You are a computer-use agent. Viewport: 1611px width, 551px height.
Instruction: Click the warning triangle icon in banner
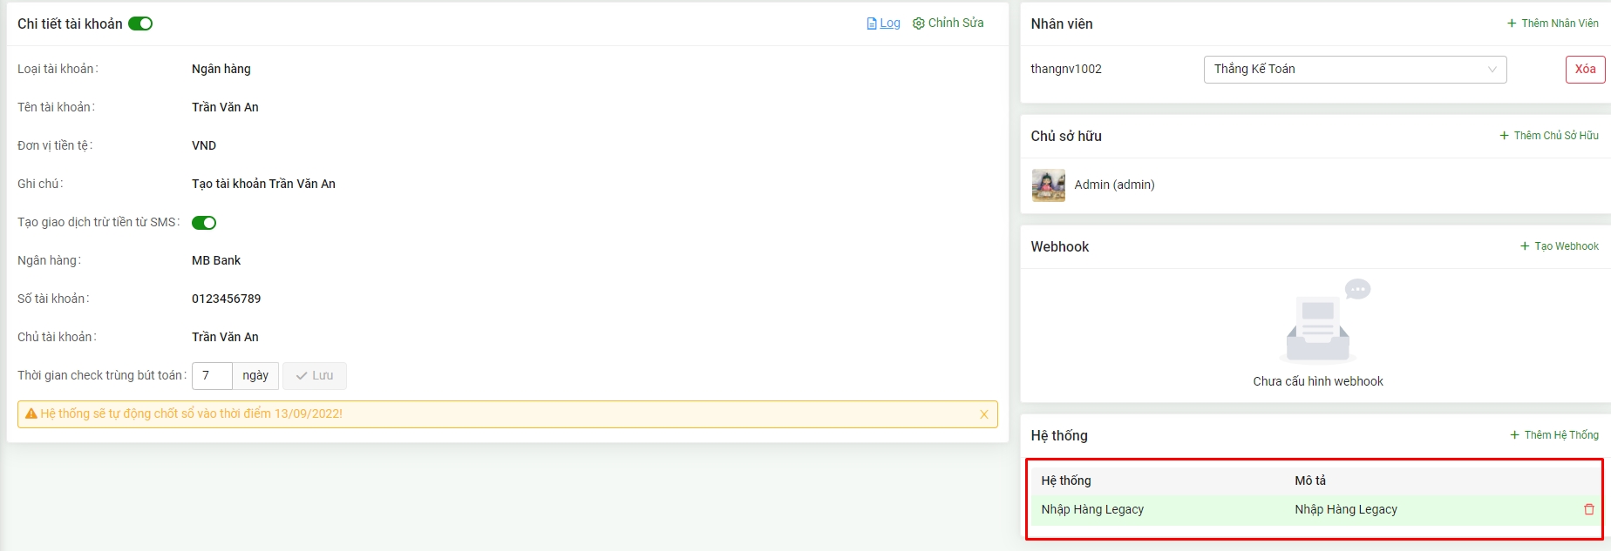pos(31,414)
